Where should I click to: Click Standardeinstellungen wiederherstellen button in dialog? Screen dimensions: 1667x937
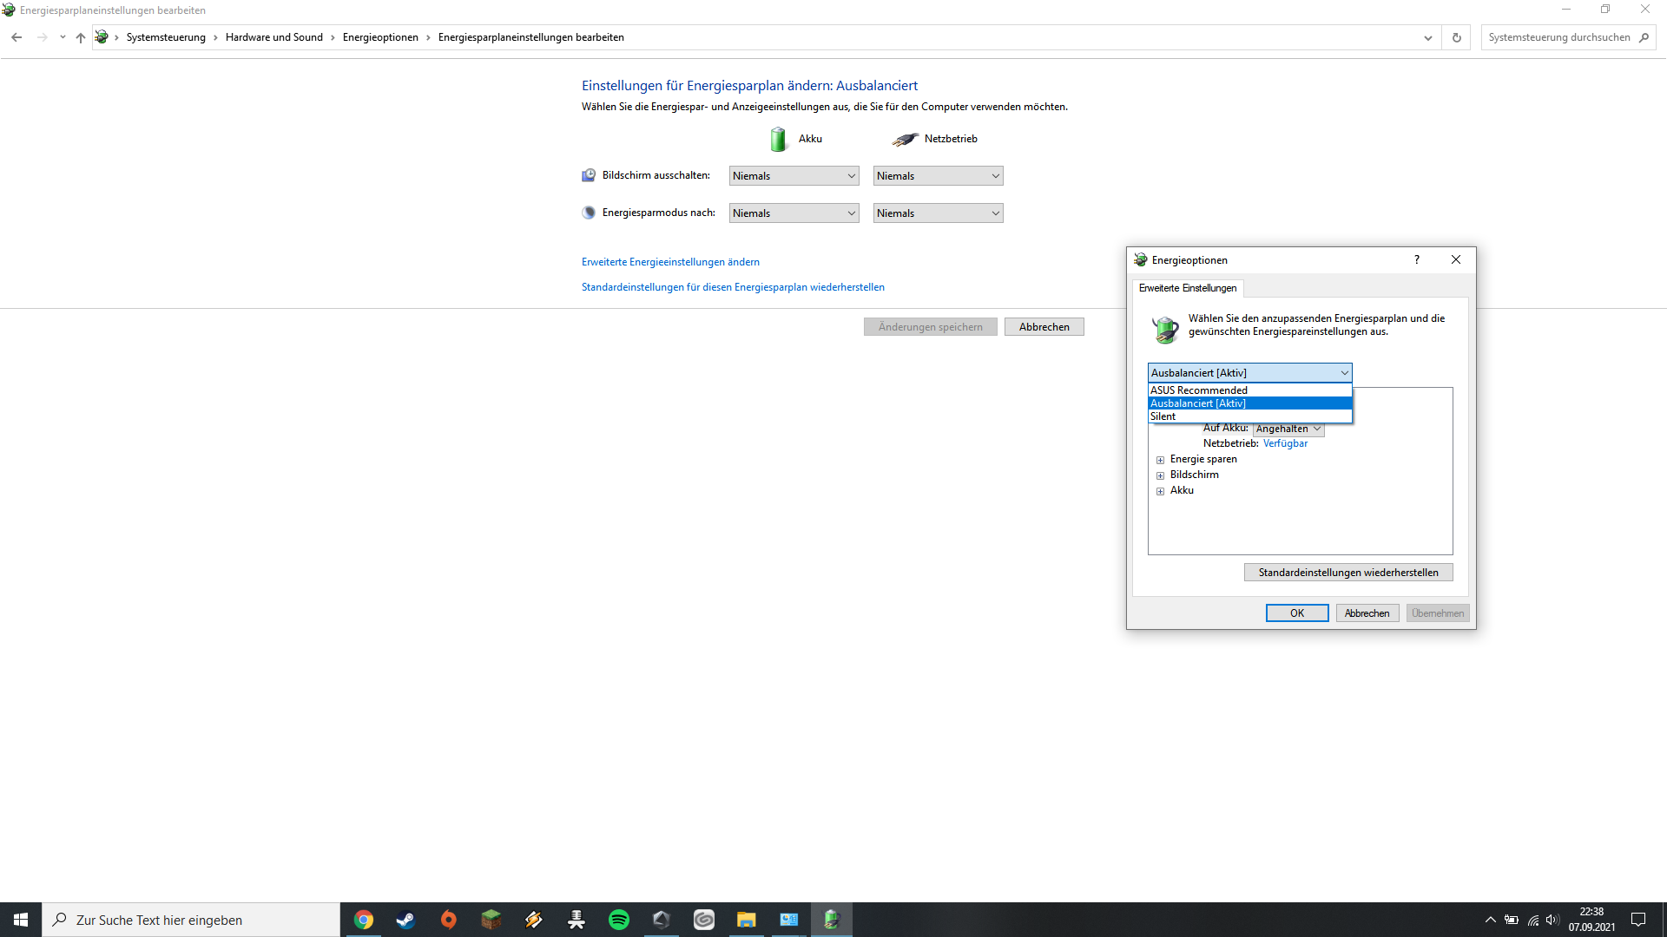[x=1347, y=573]
